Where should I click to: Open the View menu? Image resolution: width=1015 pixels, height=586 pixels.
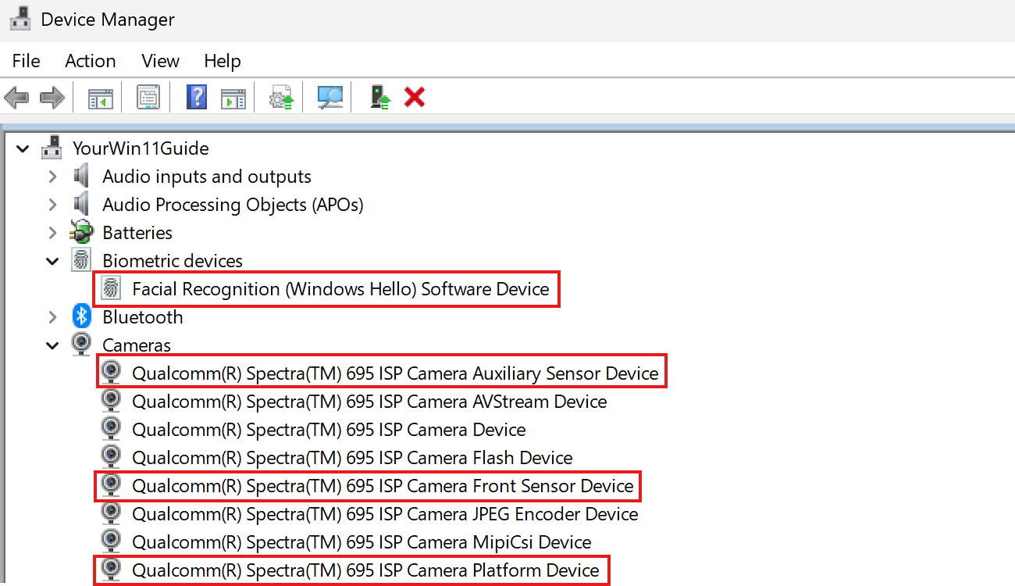pos(160,60)
